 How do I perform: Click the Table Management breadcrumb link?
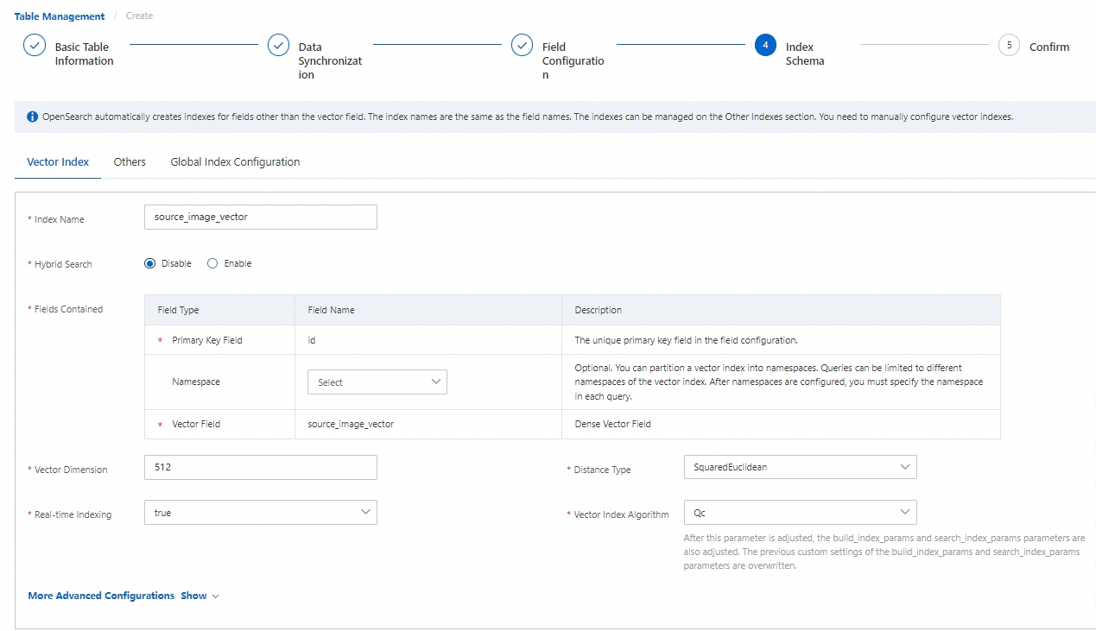(60, 16)
